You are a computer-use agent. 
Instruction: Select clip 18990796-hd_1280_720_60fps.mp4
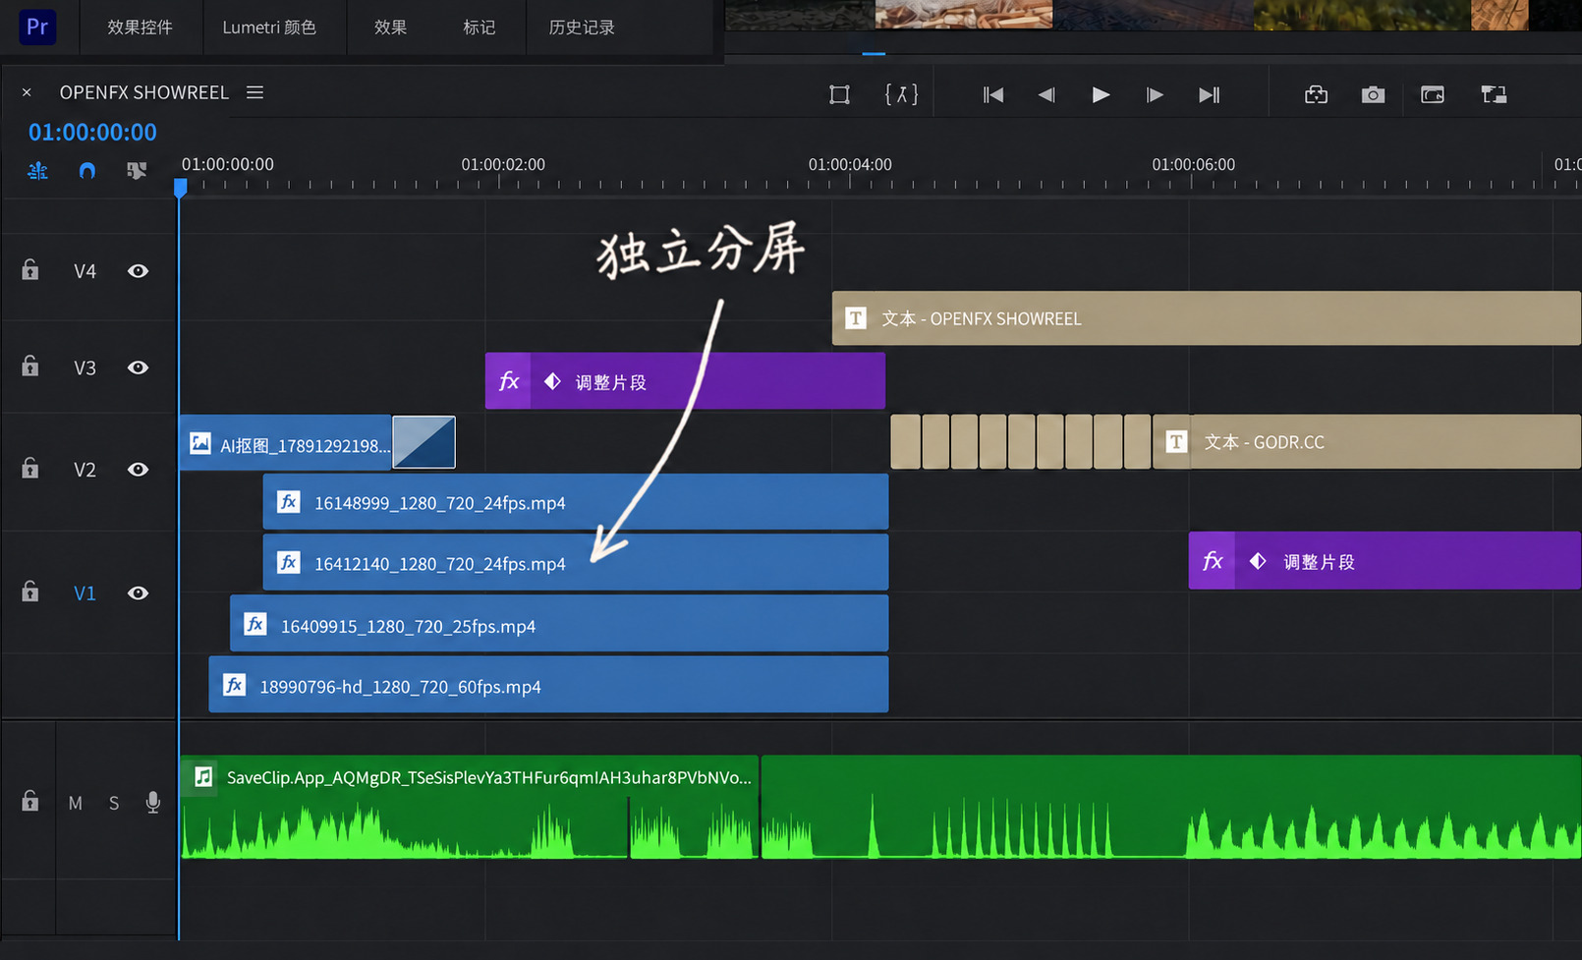tap(548, 685)
